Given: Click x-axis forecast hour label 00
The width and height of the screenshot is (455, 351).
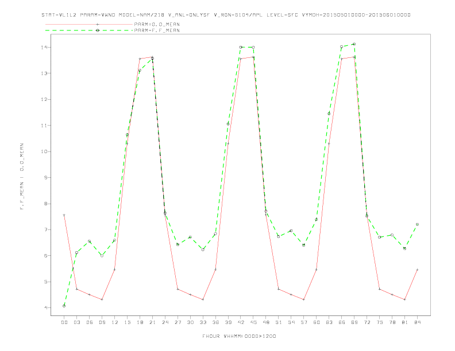Looking at the screenshot, I should click(64, 322).
